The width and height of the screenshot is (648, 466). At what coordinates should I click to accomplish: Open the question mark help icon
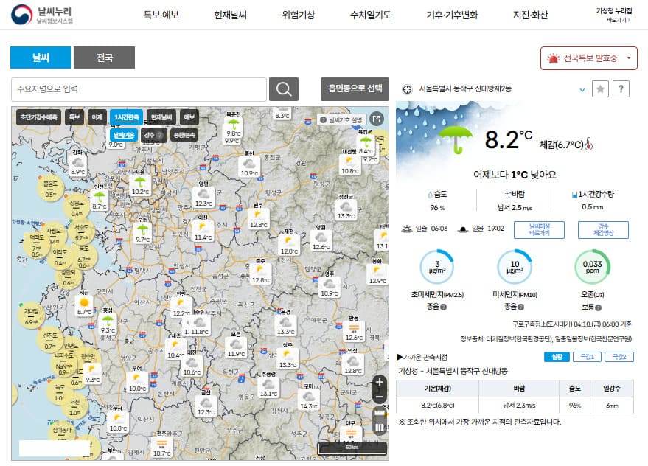[620, 88]
